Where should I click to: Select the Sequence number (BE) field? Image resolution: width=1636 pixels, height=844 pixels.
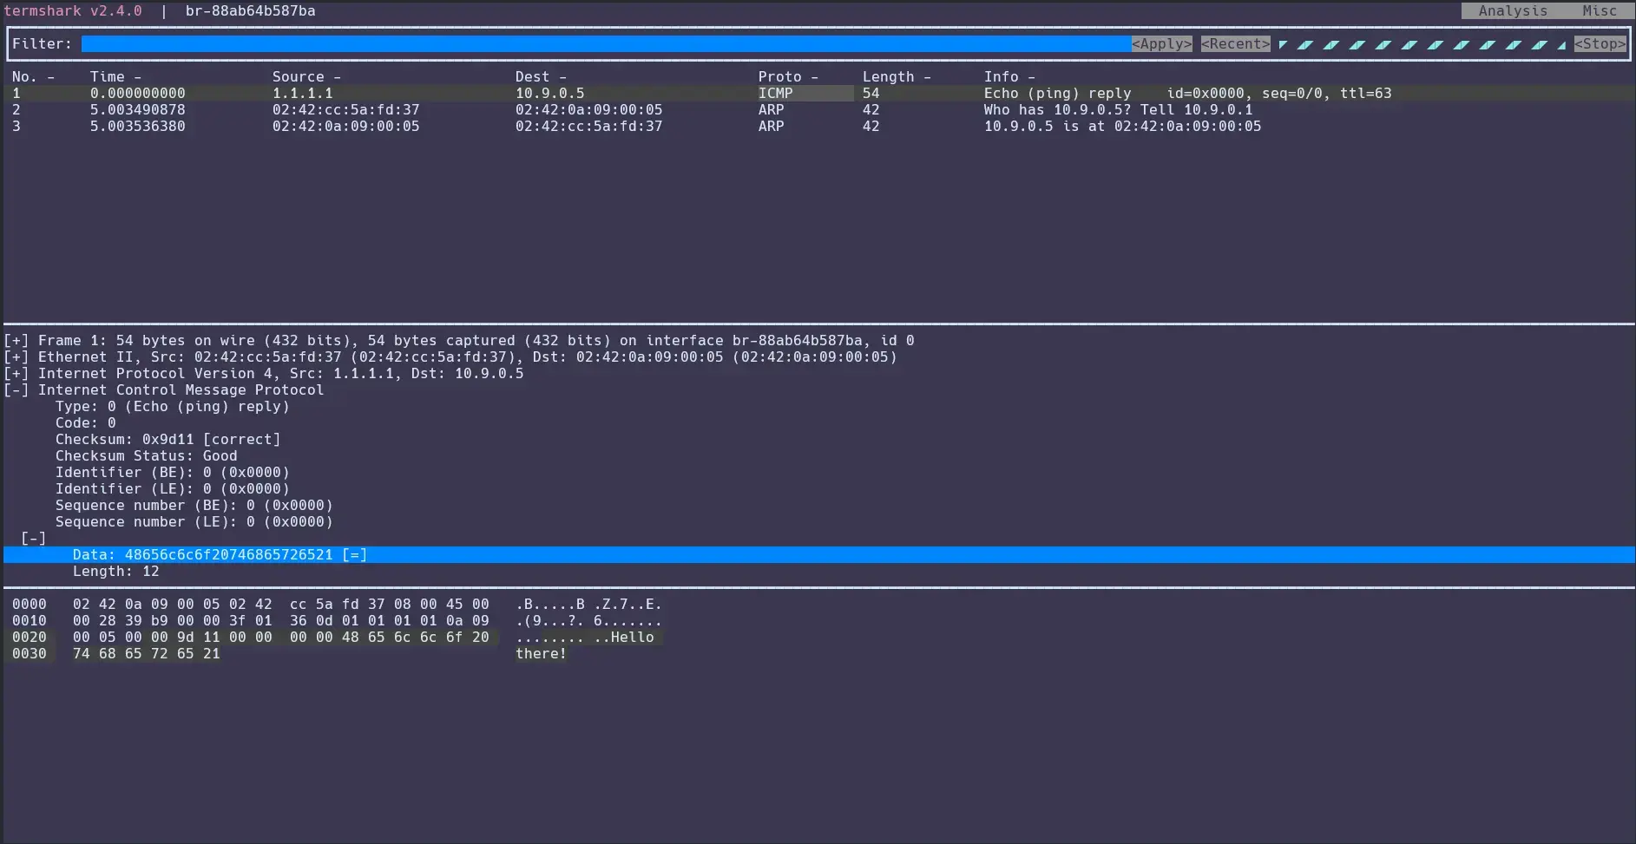(194, 505)
